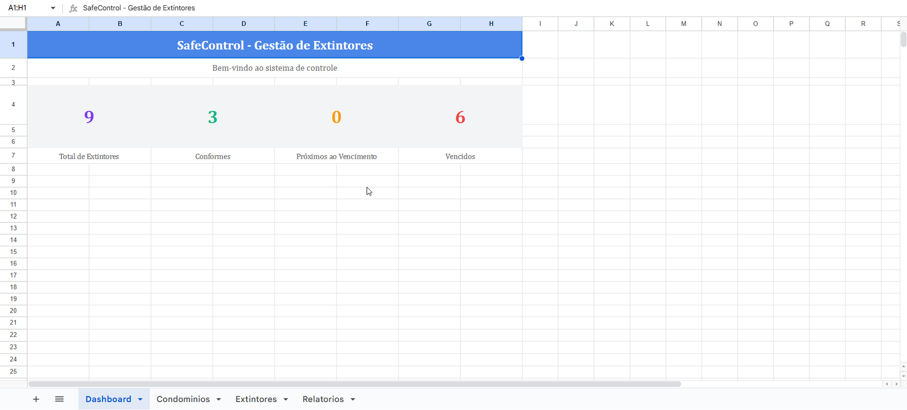Open the Relatorios tab dropdown arrow
Screen dimensions: 907x410
(x=353, y=400)
